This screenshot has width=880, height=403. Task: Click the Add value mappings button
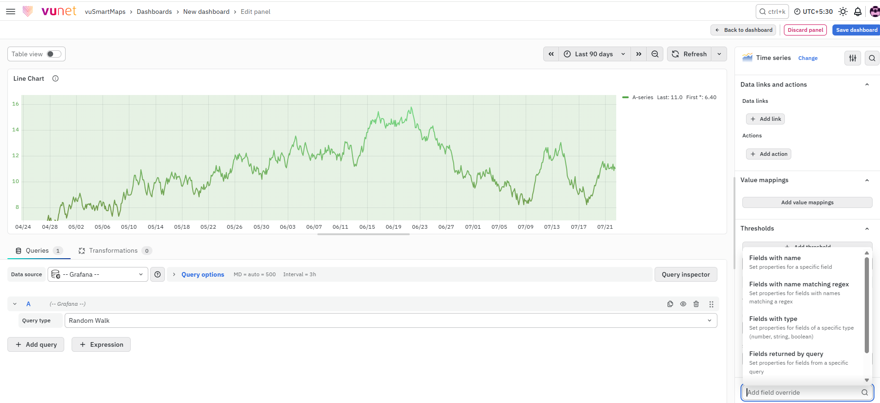coord(807,202)
